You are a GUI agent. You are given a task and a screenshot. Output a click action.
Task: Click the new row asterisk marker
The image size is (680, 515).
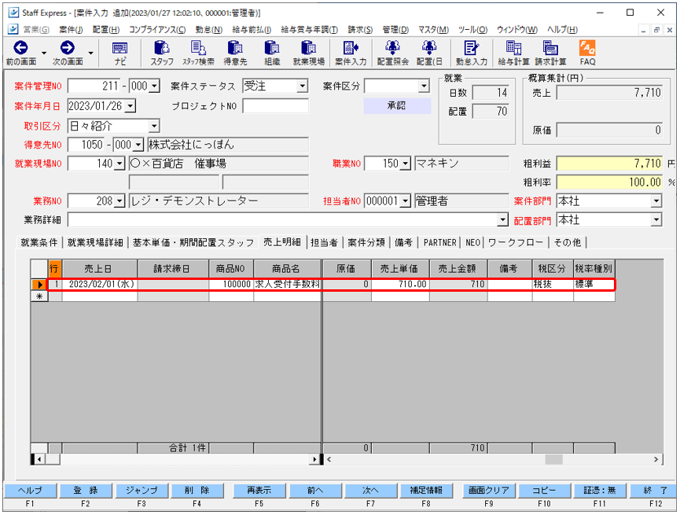coord(39,296)
